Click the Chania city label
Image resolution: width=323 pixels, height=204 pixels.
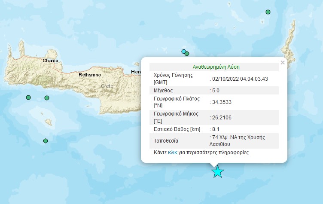(51, 61)
